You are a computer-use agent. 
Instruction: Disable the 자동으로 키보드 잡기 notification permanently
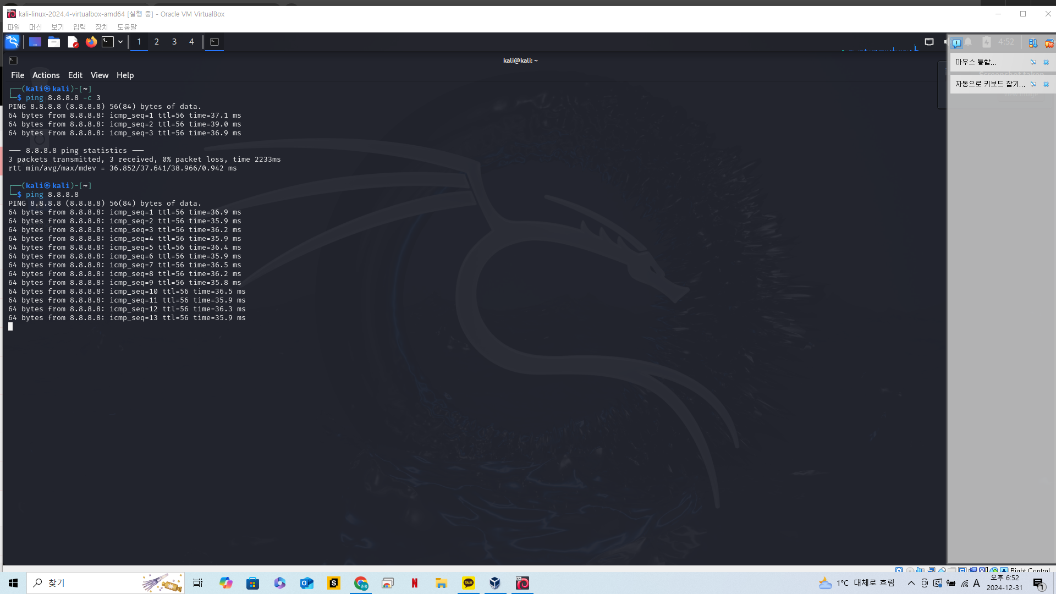coord(1033,84)
